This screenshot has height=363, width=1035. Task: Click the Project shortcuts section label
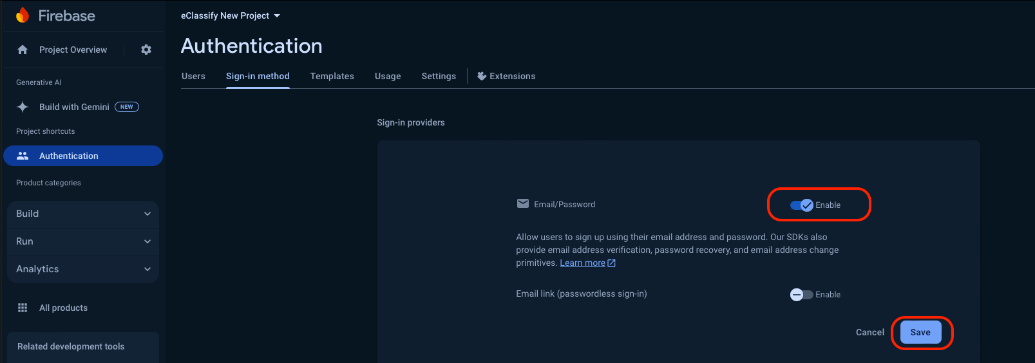point(46,131)
